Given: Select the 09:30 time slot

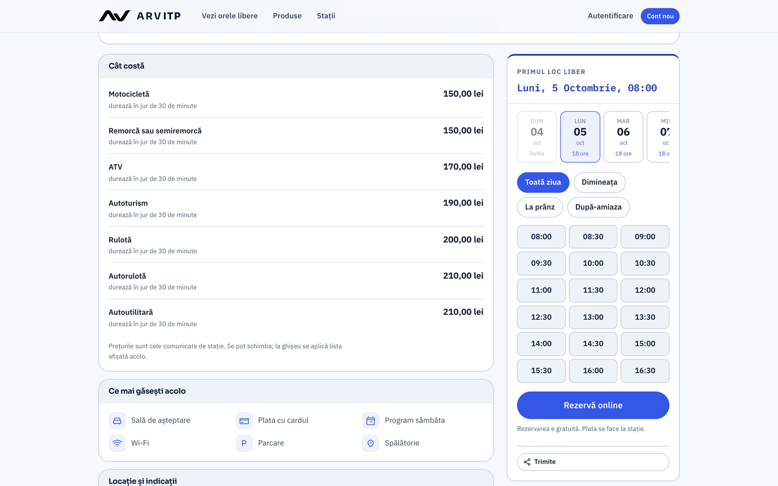Looking at the screenshot, I should tap(541, 263).
